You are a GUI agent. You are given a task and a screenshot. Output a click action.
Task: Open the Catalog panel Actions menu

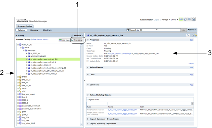pos(79,35)
